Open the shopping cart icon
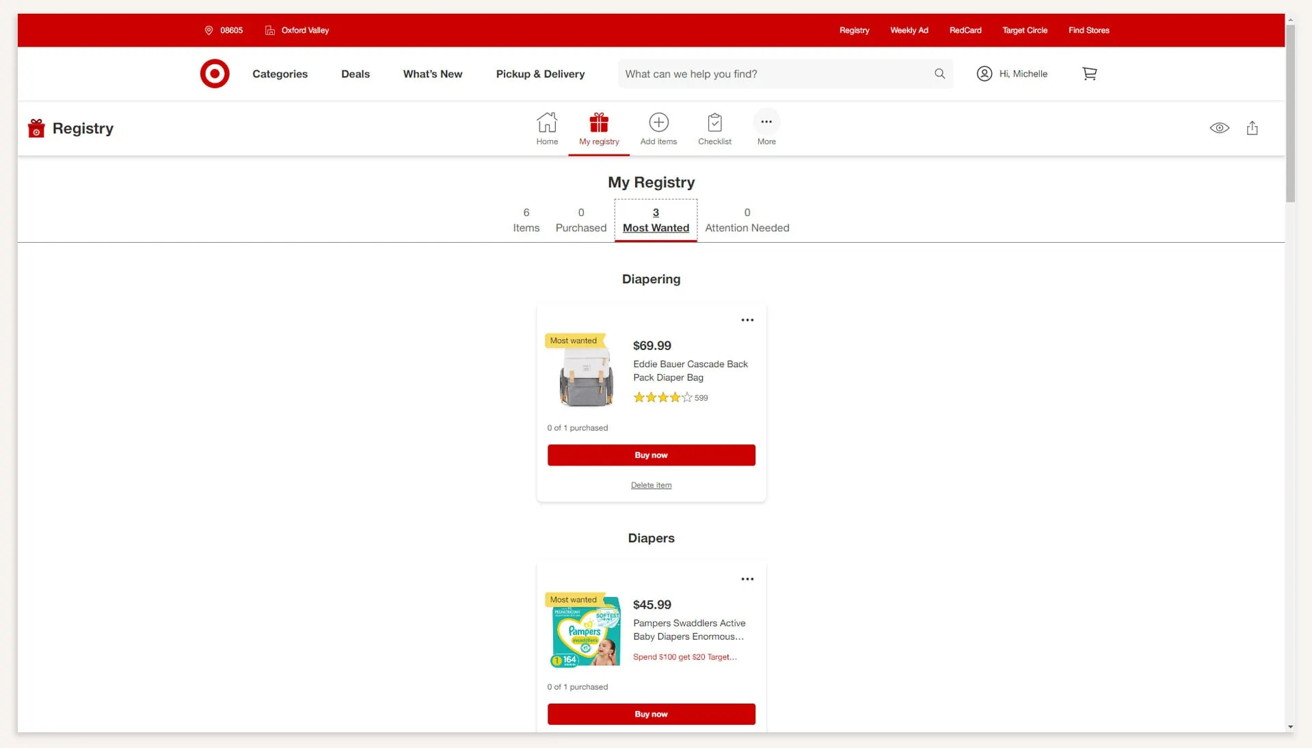Viewport: 1312px width, 748px height. [x=1090, y=74]
